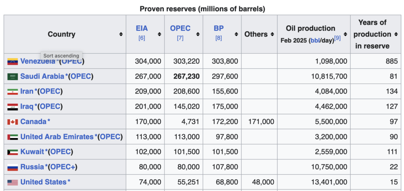Image resolution: width=404 pixels, height=191 pixels.
Task: Open the Iran country link
Action: click(27, 92)
